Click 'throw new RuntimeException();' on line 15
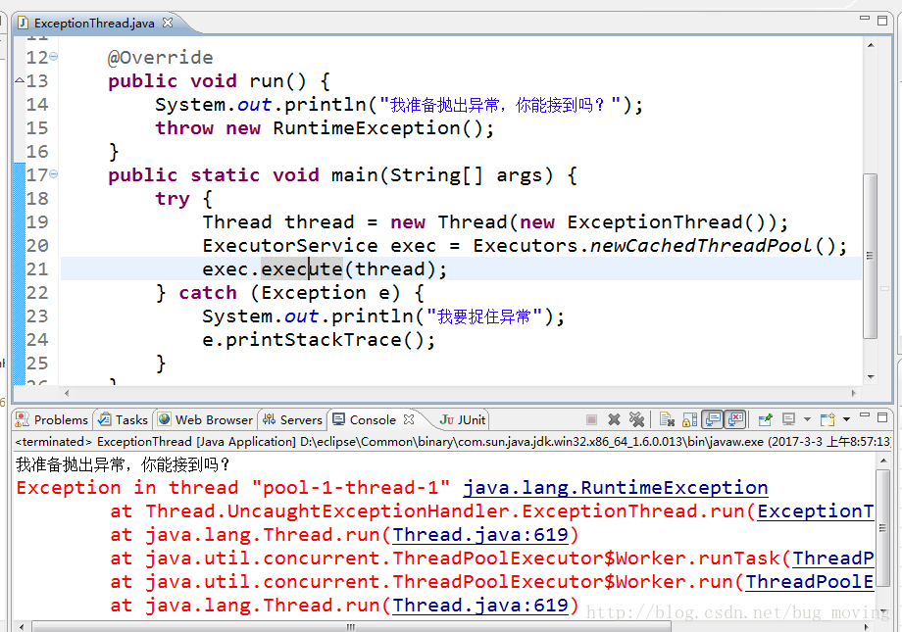Image resolution: width=902 pixels, height=632 pixels. (x=325, y=127)
